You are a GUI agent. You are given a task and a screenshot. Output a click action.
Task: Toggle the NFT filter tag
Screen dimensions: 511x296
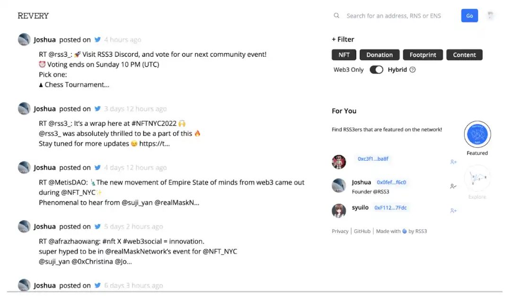pos(344,55)
